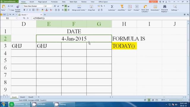This screenshot has height=107, width=190.
Task: Switch to Sheet2 tab
Action: pyautogui.click(x=23, y=97)
